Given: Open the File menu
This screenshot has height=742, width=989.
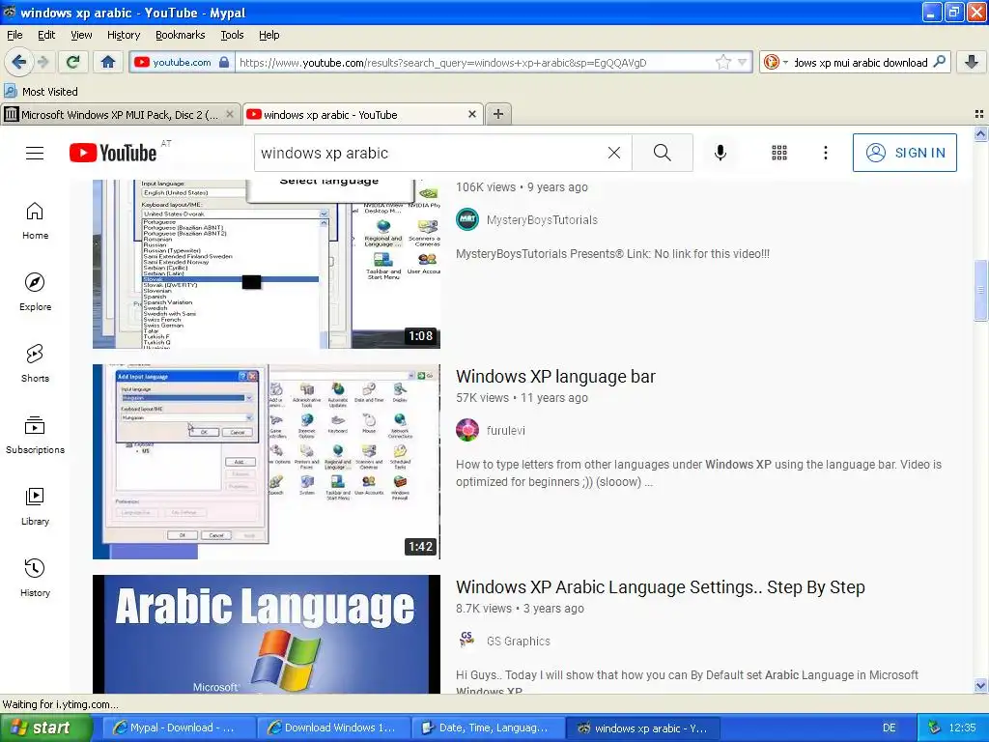Looking at the screenshot, I should pos(14,36).
